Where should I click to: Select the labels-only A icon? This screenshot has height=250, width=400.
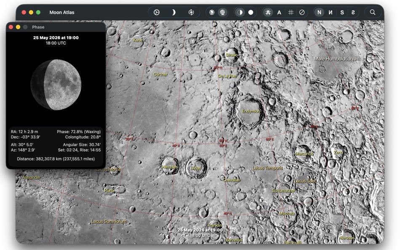tap(279, 12)
